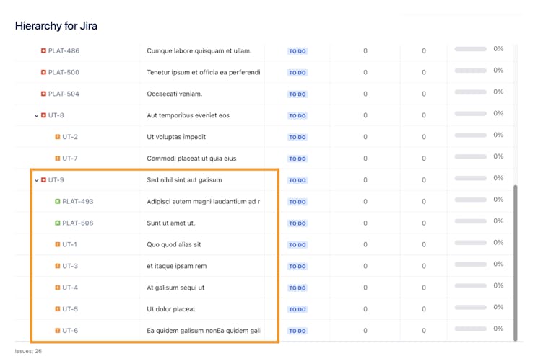The height and width of the screenshot is (356, 543).
Task: Open issue UT-2
Action: pyautogui.click(x=70, y=137)
